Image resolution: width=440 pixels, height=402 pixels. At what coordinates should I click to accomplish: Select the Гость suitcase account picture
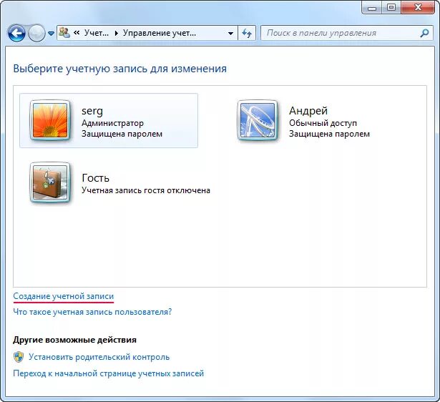pos(50,182)
